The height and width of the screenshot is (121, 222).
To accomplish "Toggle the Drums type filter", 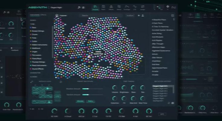I will 35,34.
